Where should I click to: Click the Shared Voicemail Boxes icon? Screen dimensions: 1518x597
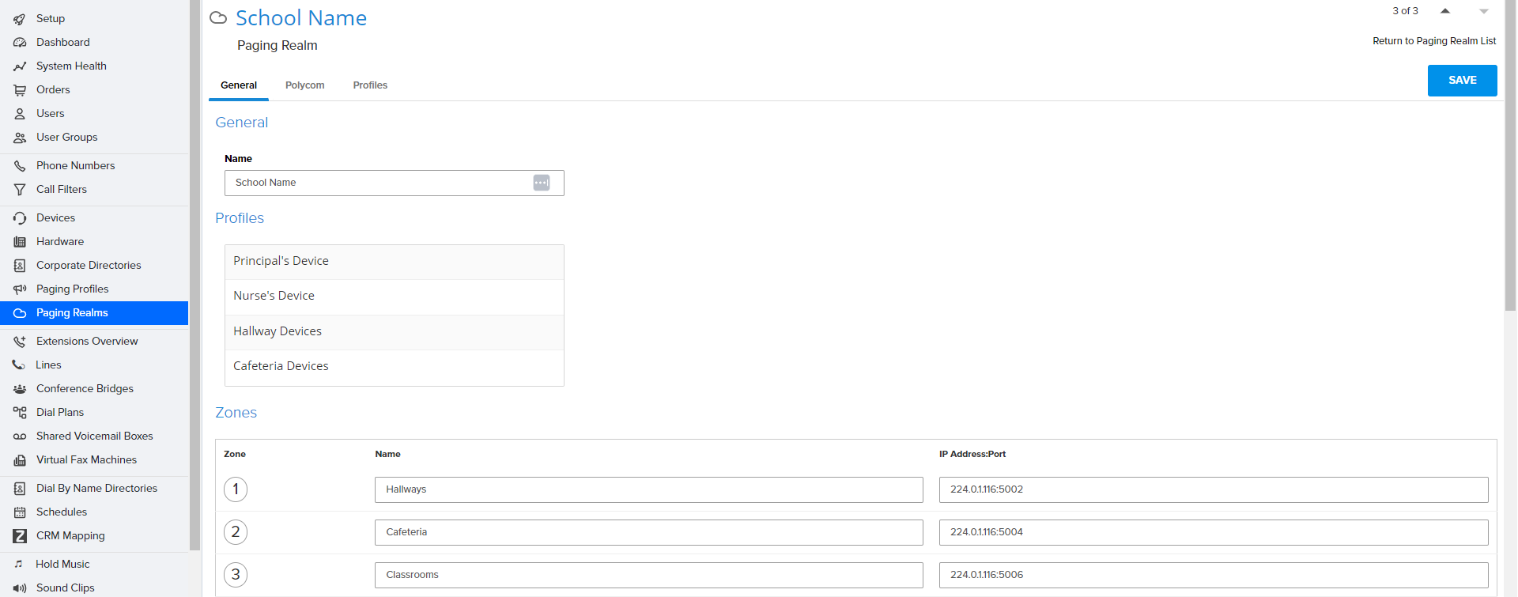coord(21,436)
